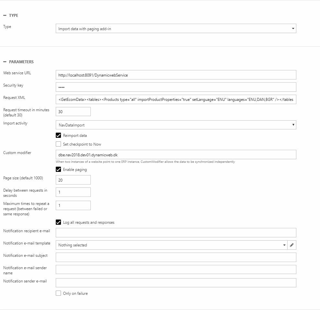Open the Import activity dropdown
This screenshot has height=310, width=320.
pyautogui.click(x=176, y=125)
